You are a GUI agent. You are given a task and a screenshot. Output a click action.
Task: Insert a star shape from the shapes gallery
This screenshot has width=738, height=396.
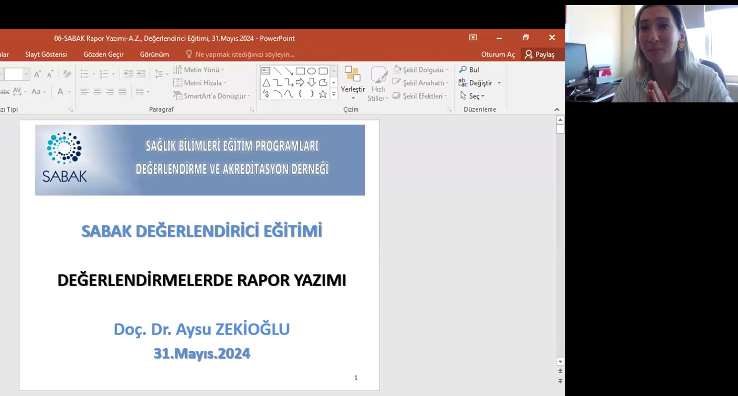click(323, 93)
